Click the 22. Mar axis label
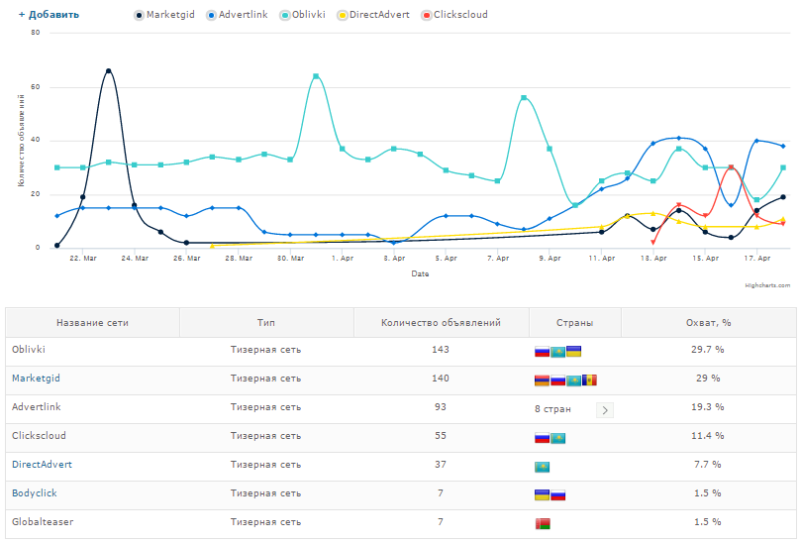 (83, 259)
